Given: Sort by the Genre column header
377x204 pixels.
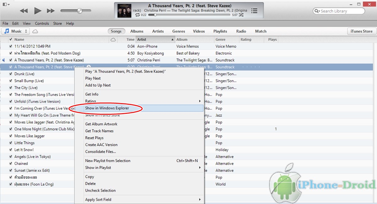Looking at the screenshot, I should click(226, 40).
